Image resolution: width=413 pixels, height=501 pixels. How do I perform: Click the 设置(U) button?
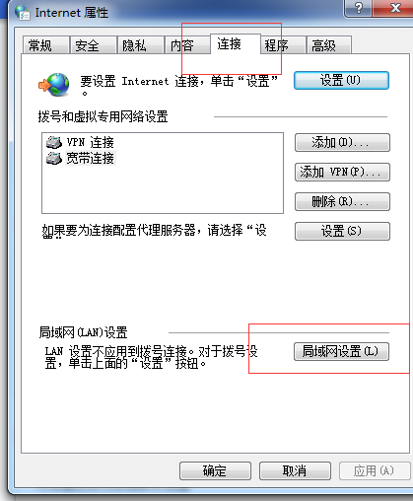tap(341, 80)
